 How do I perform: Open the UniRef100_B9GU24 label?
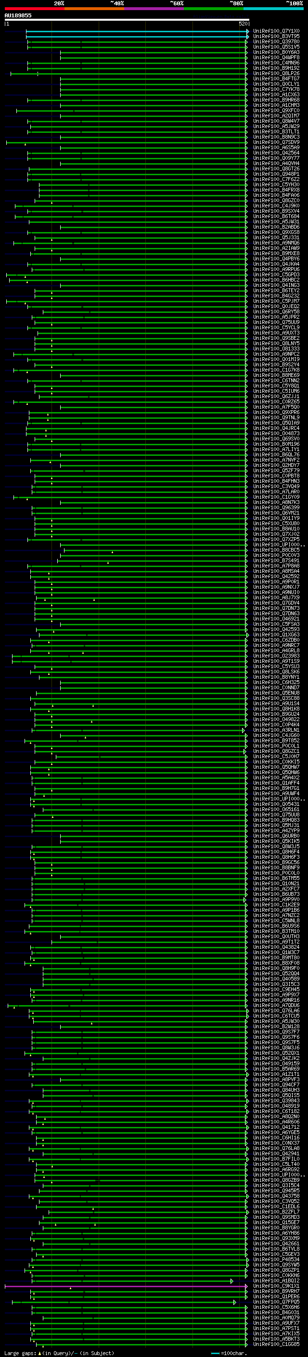point(276,714)
